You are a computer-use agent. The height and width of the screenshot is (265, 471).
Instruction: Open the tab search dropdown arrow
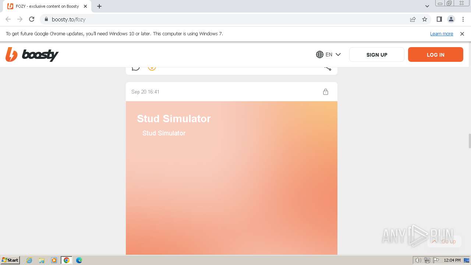[427, 6]
